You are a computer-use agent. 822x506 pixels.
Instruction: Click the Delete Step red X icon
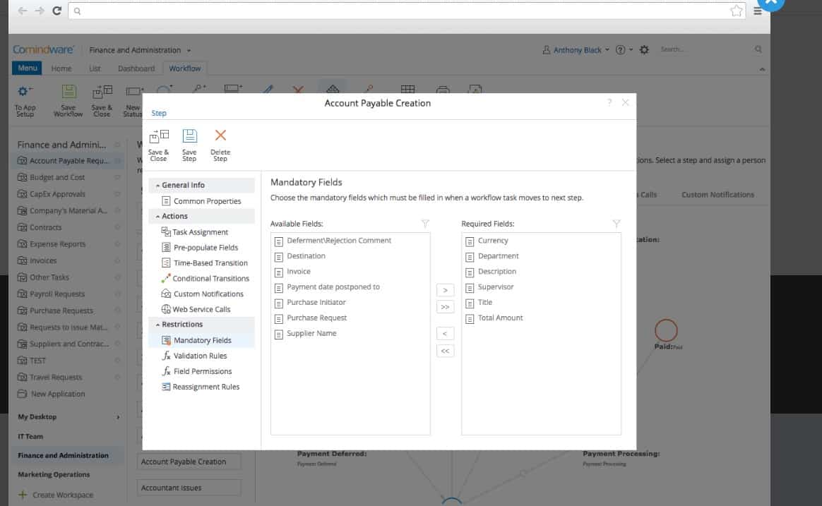point(220,135)
